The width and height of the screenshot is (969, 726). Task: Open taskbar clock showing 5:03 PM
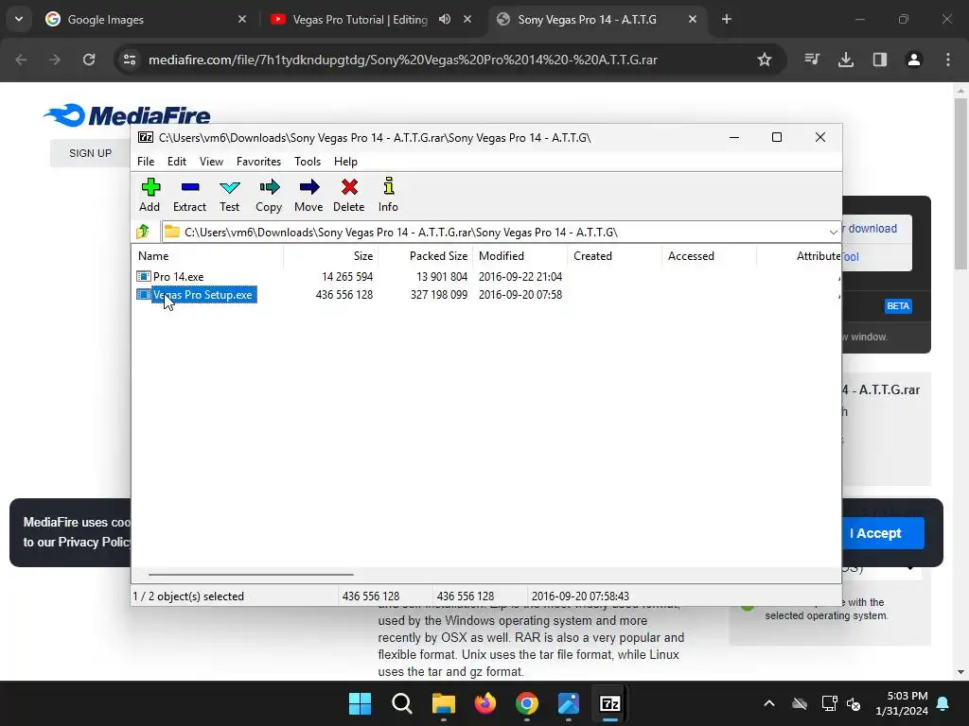tap(902, 703)
